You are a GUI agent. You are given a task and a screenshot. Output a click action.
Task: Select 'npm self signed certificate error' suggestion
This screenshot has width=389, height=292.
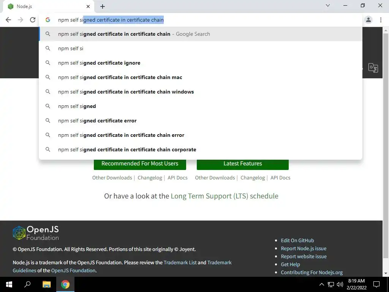pyautogui.click(x=201, y=121)
